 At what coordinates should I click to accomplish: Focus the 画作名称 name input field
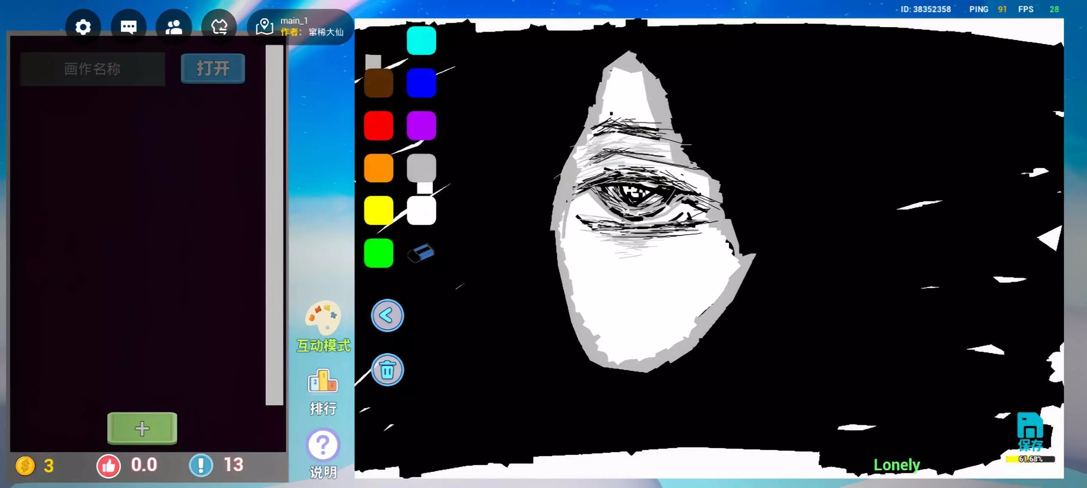click(93, 69)
